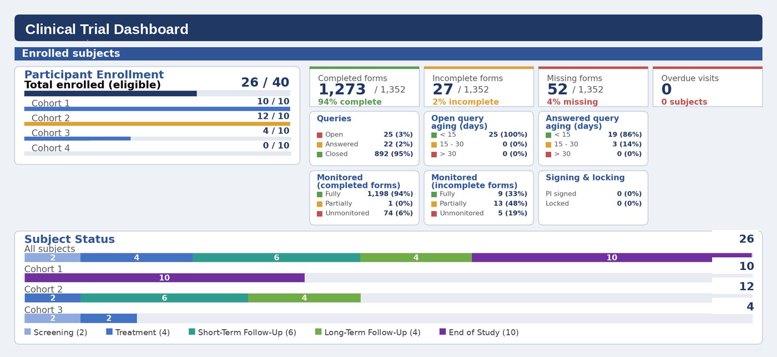This screenshot has width=777, height=357.
Task: Click Cohort 2 Treatment segment 2
Action: click(53, 298)
